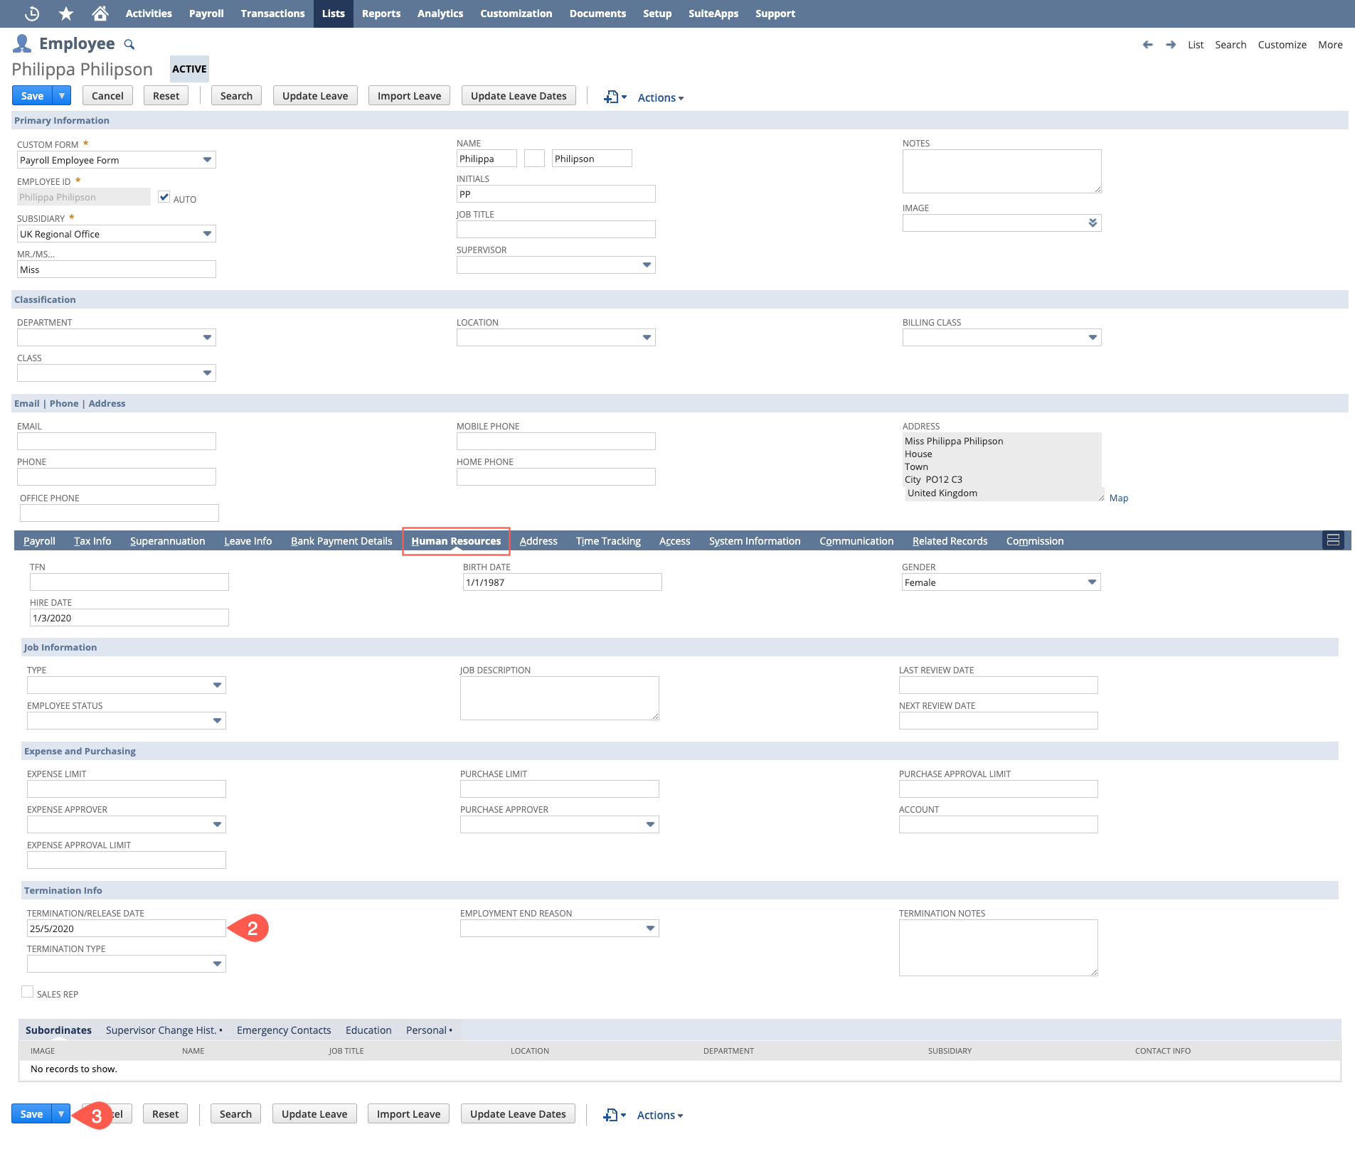The image size is (1355, 1149).
Task: Open the Payroll menu in top navigation
Action: pos(205,13)
